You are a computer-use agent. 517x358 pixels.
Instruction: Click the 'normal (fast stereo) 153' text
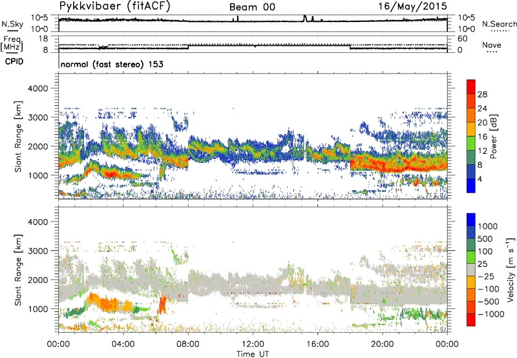[x=112, y=64]
